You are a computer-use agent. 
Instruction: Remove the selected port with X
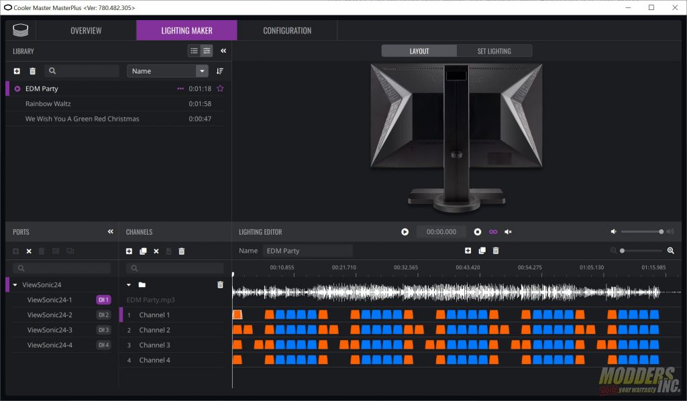click(29, 251)
